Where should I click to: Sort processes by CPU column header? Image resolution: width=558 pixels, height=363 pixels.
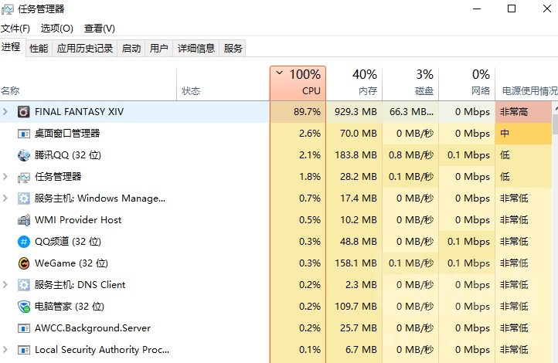[298, 83]
